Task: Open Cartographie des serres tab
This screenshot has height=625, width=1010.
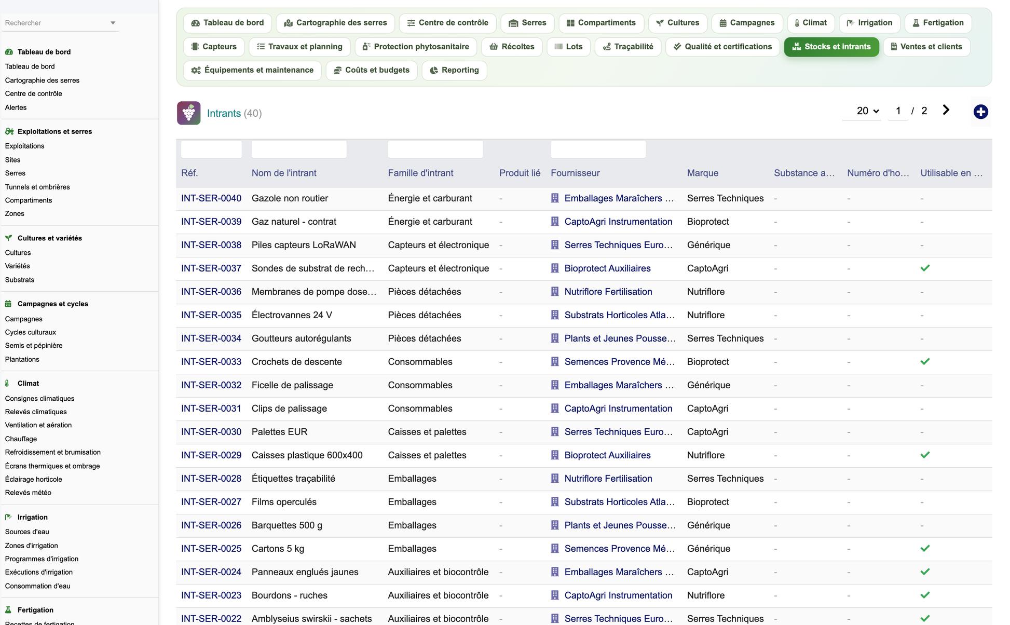Action: coord(335,23)
